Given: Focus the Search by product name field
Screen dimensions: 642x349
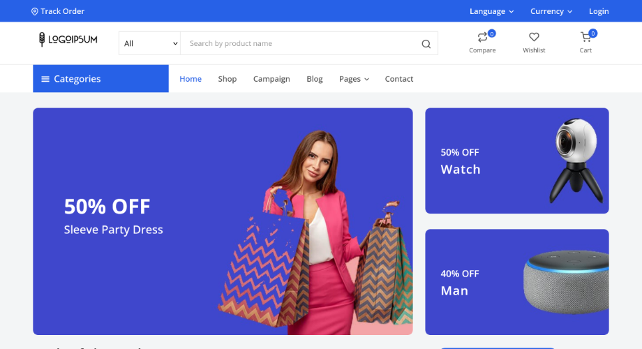Looking at the screenshot, I should [301, 43].
